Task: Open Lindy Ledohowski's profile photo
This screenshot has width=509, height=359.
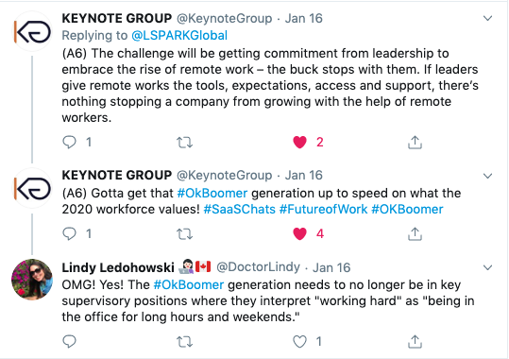Action: (32, 280)
